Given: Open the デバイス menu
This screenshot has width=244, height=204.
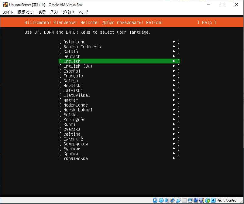Looking at the screenshot, I should (x=68, y=12).
